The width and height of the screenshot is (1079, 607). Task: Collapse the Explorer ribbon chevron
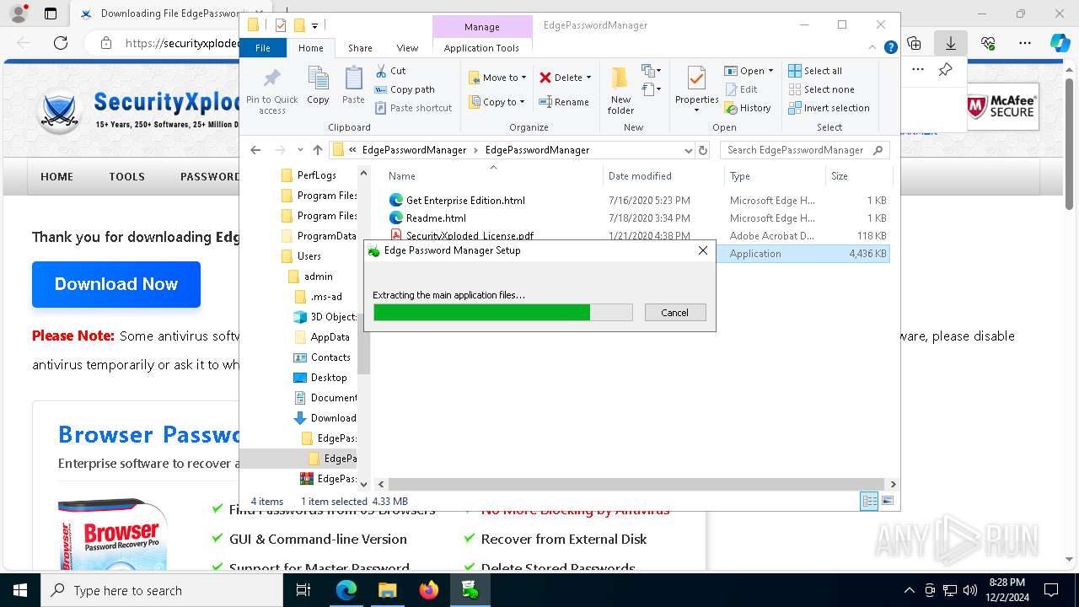click(x=874, y=48)
